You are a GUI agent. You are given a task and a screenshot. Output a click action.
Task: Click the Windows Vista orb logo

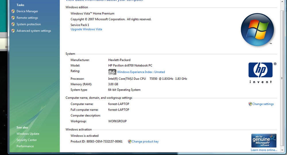pyautogui.click(x=257, y=29)
